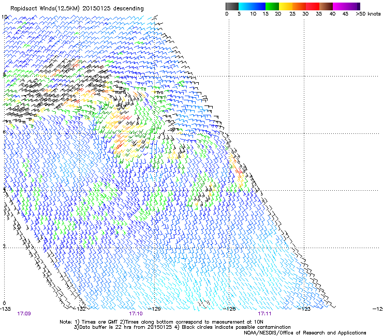Click the '17:10' time label
Image resolution: width=383 pixels, height=336 pixels.
[x=136, y=314]
